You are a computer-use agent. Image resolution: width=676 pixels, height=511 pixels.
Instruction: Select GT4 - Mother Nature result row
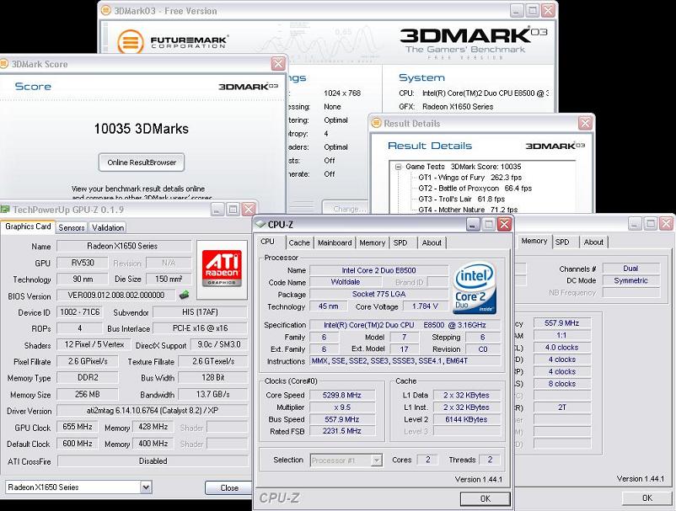(x=468, y=210)
